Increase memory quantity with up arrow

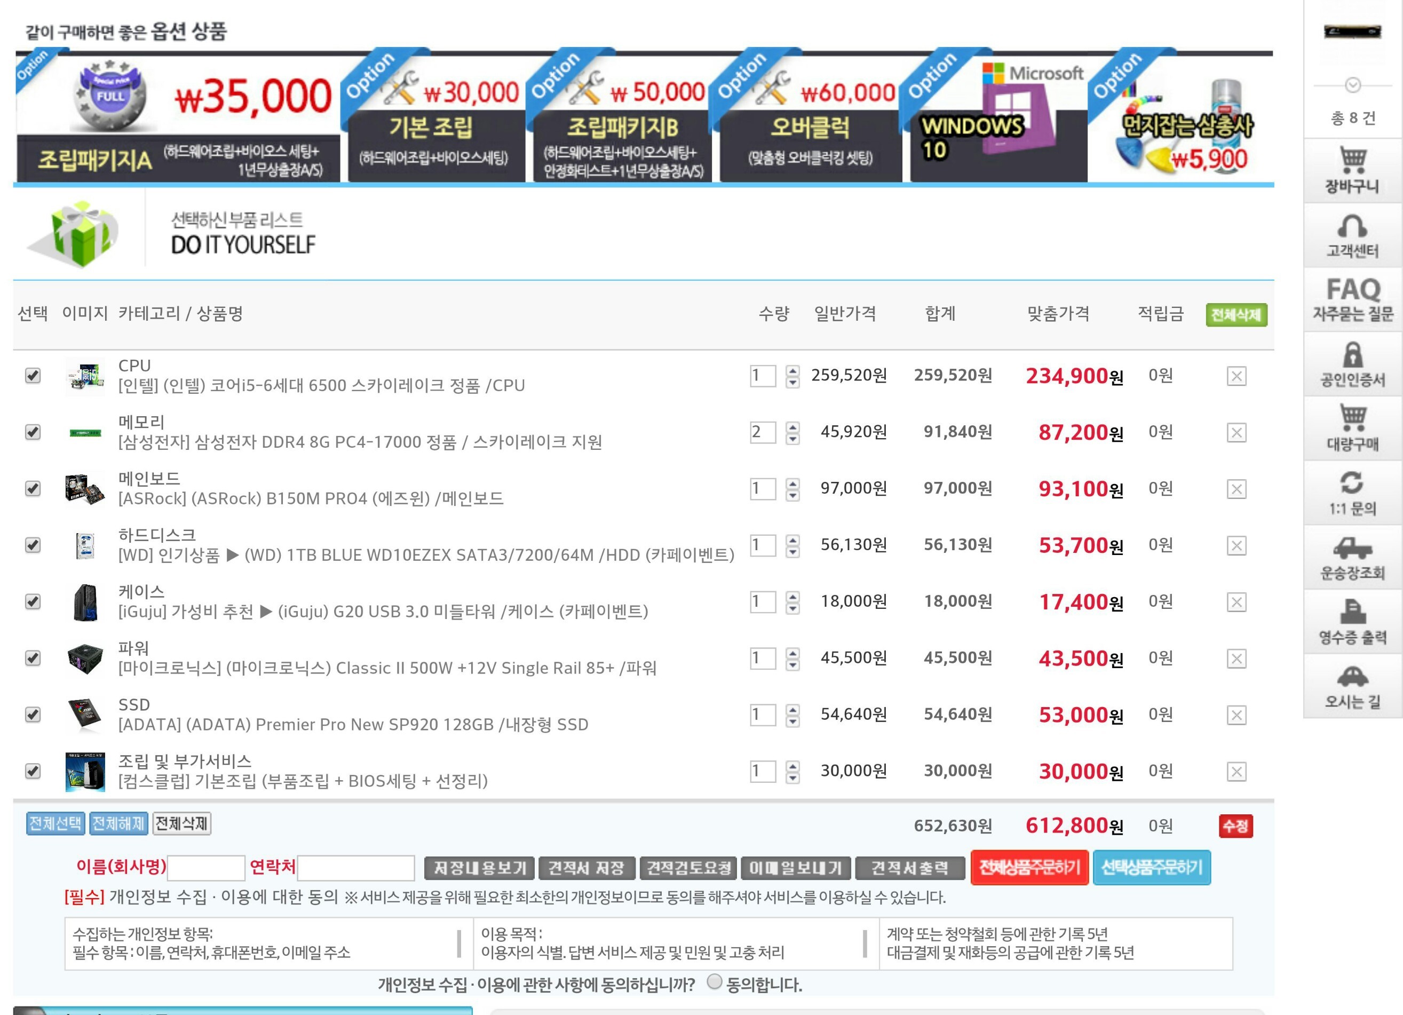pyautogui.click(x=792, y=427)
